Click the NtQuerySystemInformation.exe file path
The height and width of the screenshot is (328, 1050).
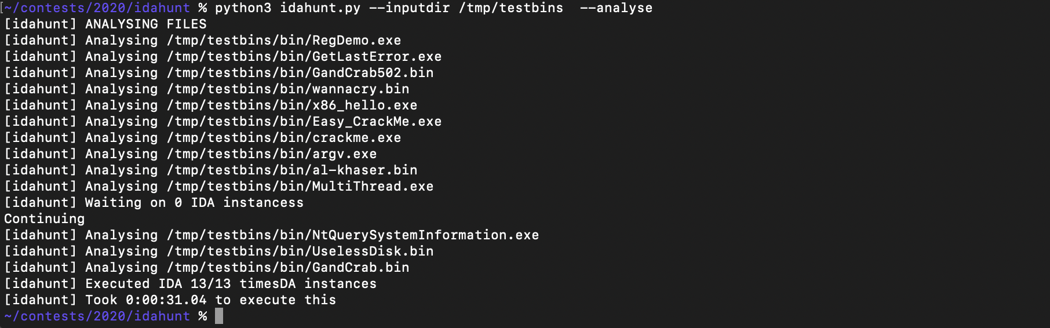pyautogui.click(x=353, y=235)
